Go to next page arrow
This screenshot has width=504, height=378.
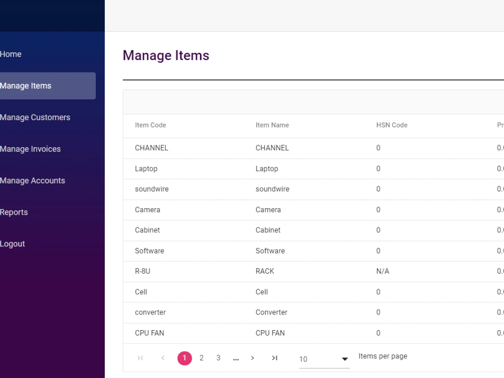pyautogui.click(x=253, y=358)
